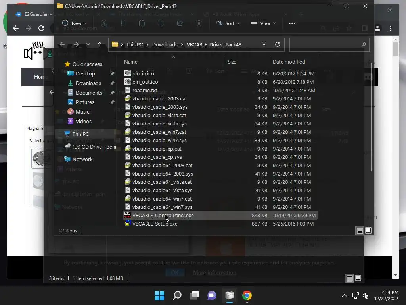The width and height of the screenshot is (406, 305).
Task: Unpin Documents using its pin icon
Action: click(x=112, y=93)
